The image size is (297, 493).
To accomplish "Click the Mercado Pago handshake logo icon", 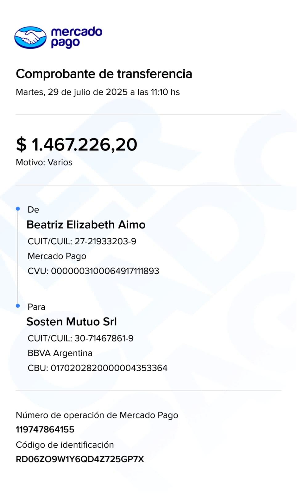I will [x=30, y=38].
